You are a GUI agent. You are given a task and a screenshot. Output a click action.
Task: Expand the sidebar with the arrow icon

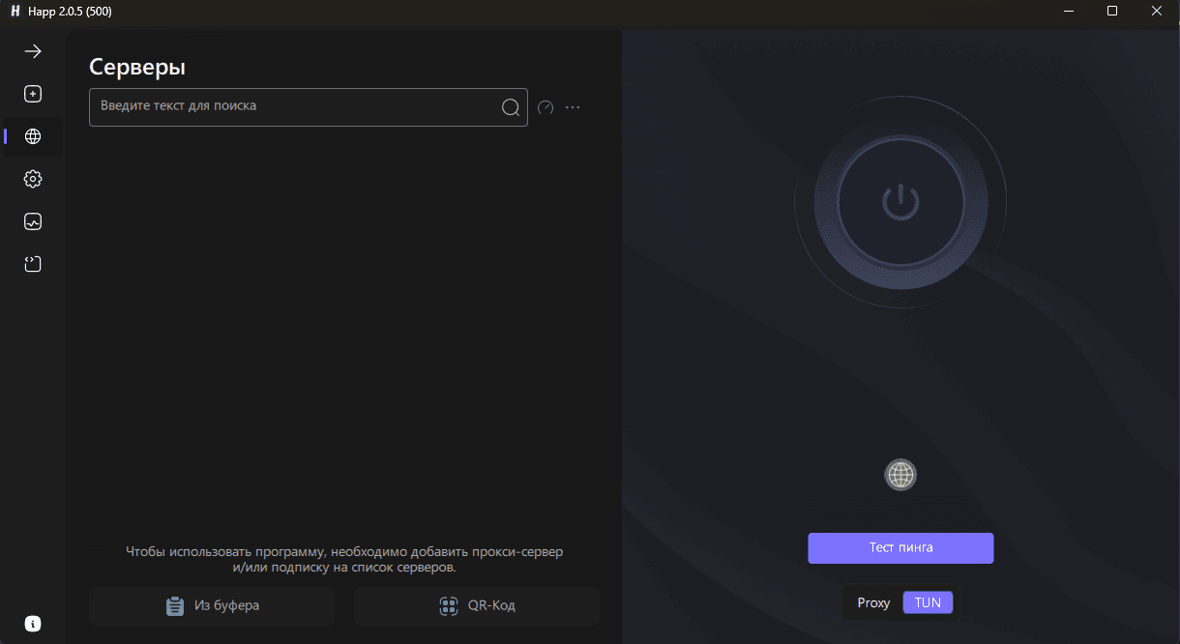click(33, 51)
